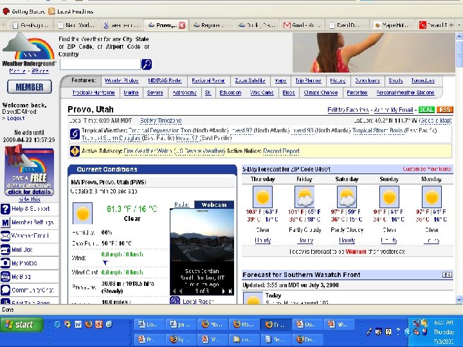The height and width of the screenshot is (347, 463).
Task: Switch to the Gmail browser tab
Action: 302,25
